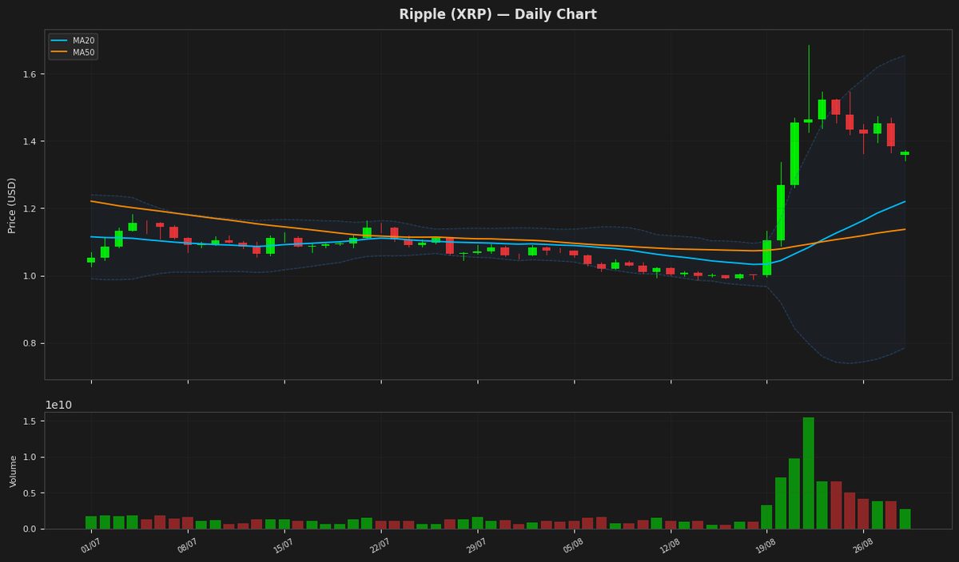
Task: Click the 05/08 date label
Action: pos(574,546)
